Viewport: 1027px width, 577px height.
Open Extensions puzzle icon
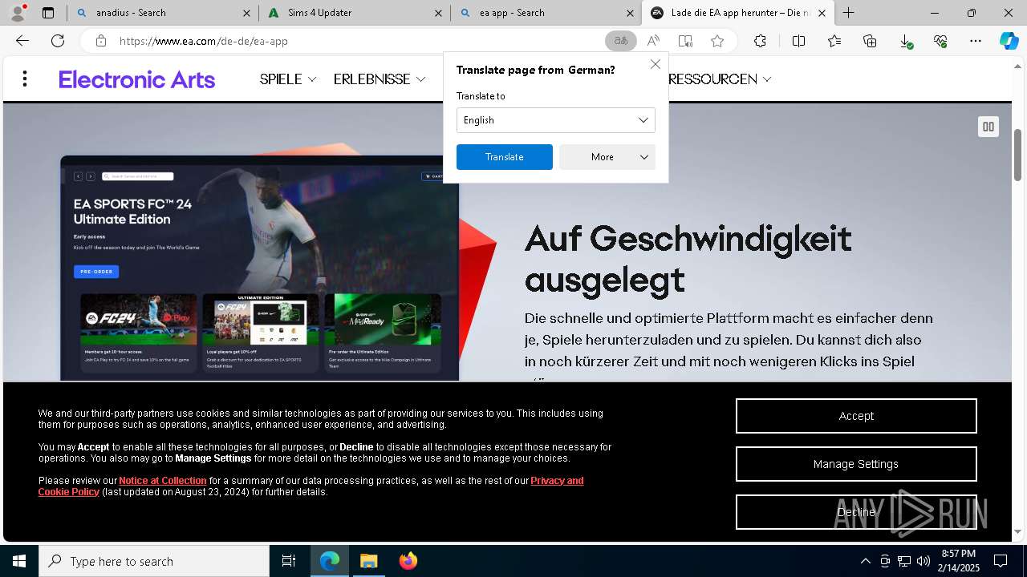pos(760,41)
